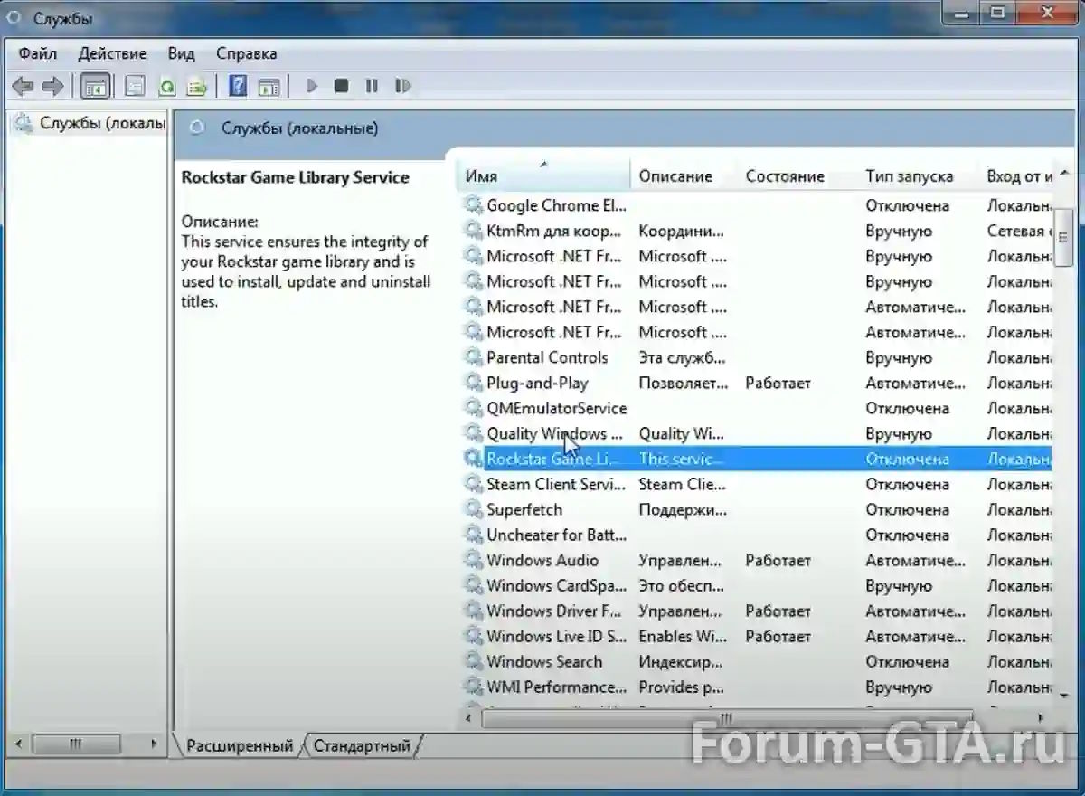
Task: Select the Superfetch service name
Action: [524, 509]
